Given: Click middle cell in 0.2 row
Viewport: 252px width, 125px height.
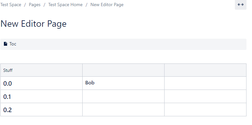Looking at the screenshot, I should coord(123,110).
